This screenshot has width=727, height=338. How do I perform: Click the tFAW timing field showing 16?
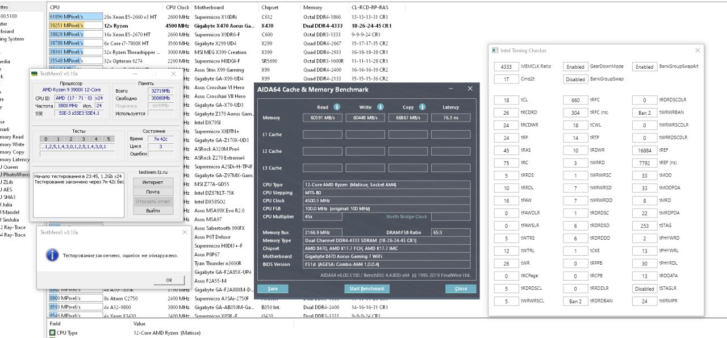click(x=506, y=201)
